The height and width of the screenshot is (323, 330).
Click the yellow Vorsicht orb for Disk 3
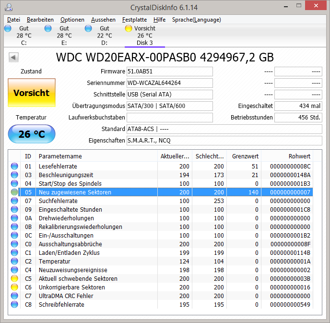click(x=129, y=28)
